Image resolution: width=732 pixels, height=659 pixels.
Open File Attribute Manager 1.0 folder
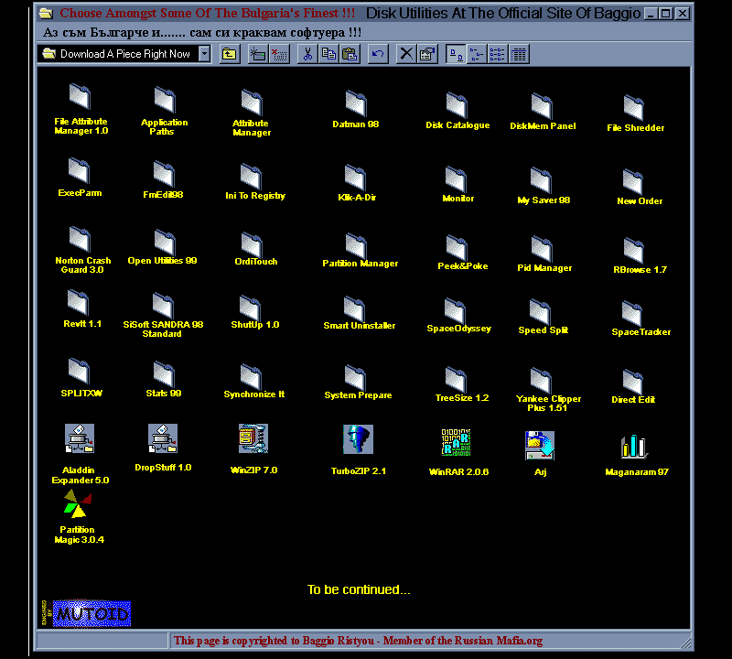(x=80, y=96)
